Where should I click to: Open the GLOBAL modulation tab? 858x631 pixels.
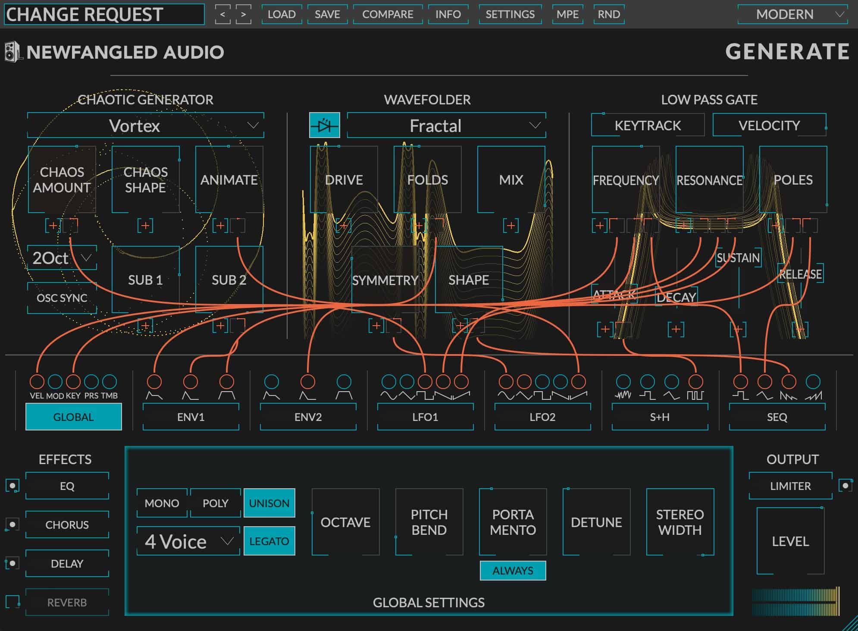(74, 417)
